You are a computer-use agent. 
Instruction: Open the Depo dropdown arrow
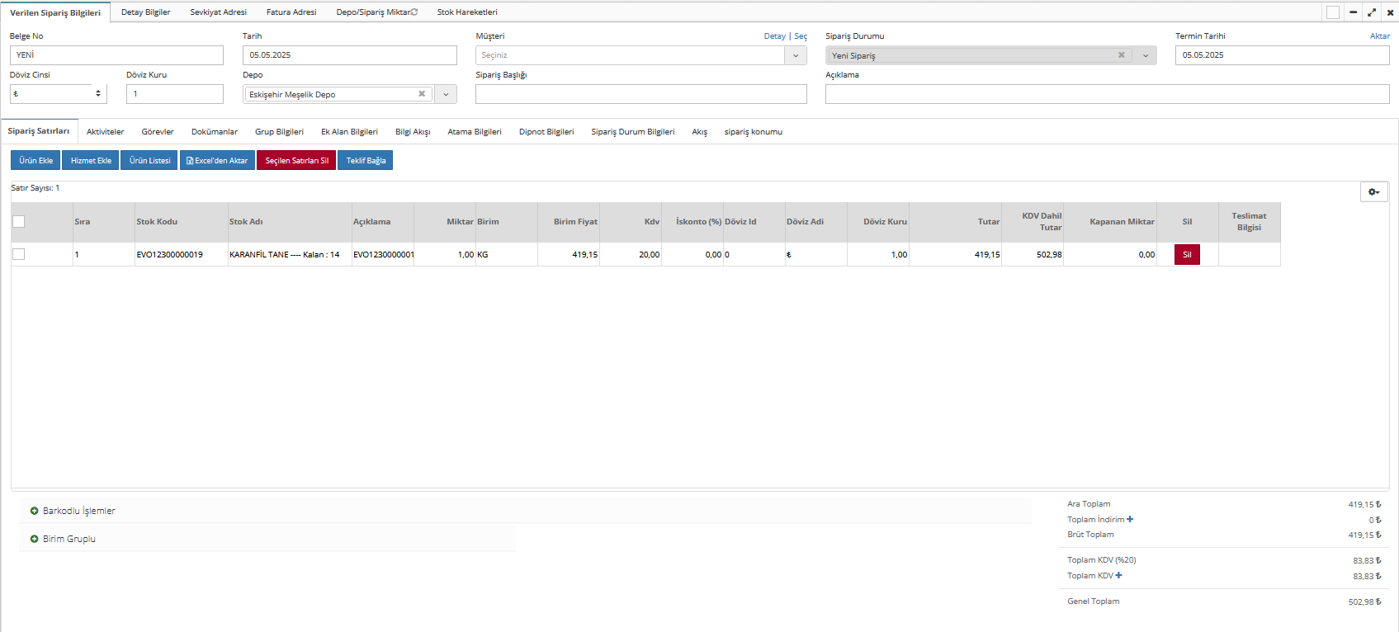(x=446, y=94)
